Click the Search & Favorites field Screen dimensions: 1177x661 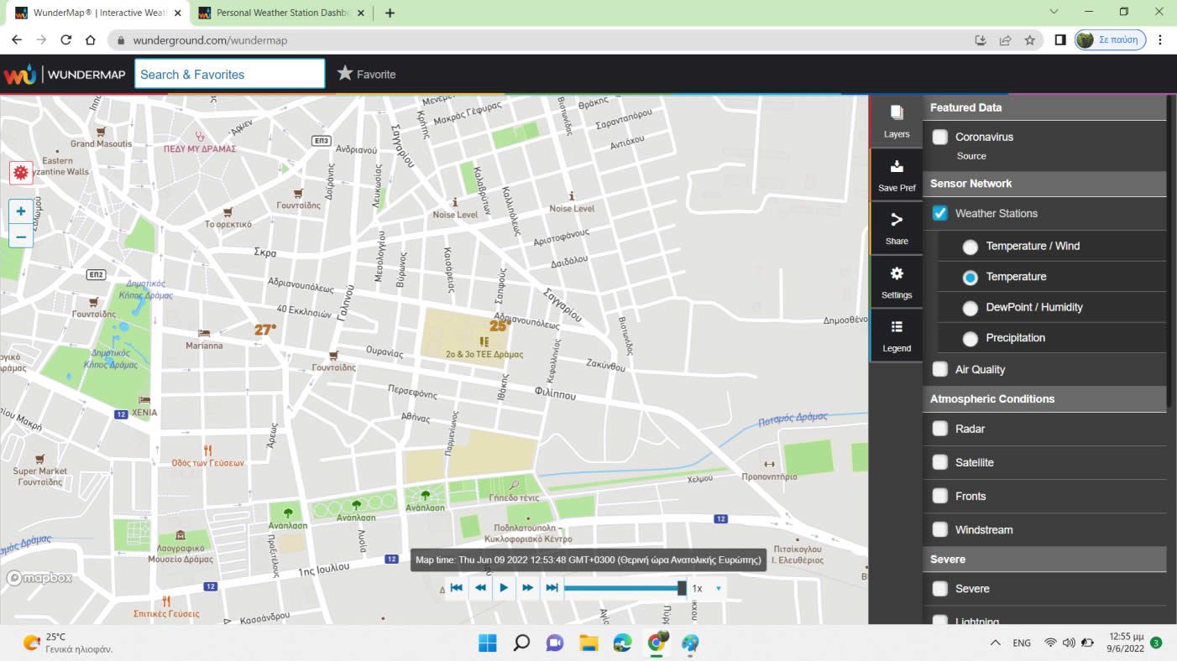pyautogui.click(x=229, y=74)
